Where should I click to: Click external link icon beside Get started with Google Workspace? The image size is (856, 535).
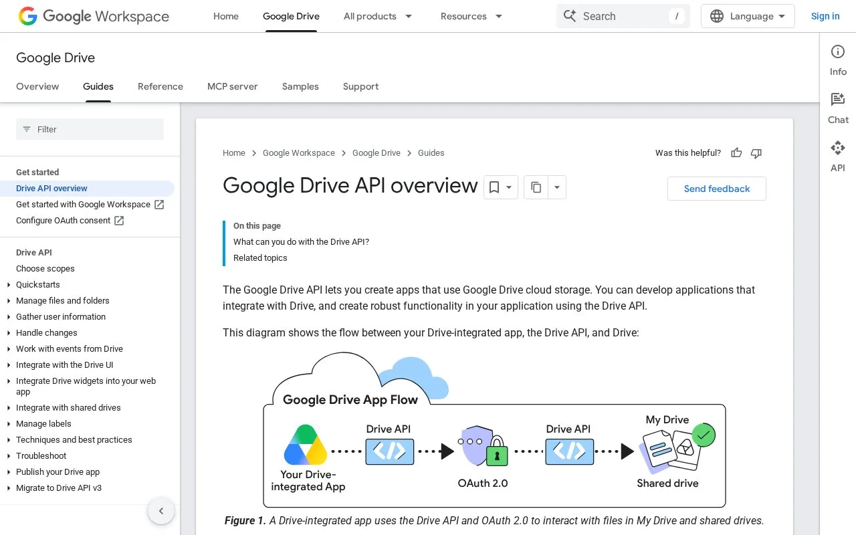[159, 205]
